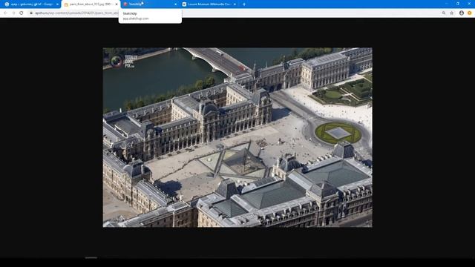Close the paris_from_above jpg tab
475x267 pixels.
point(117,4)
